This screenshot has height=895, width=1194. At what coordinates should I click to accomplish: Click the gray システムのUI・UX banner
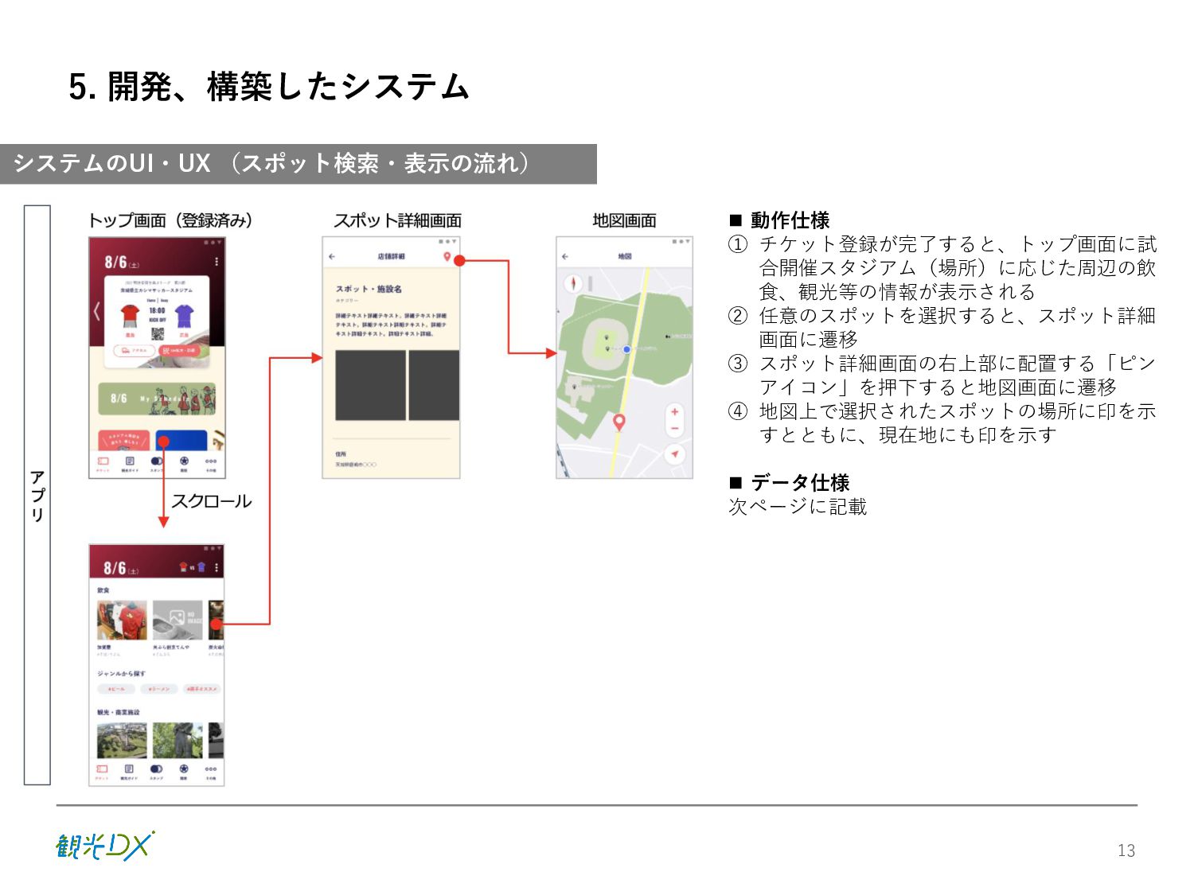298,164
